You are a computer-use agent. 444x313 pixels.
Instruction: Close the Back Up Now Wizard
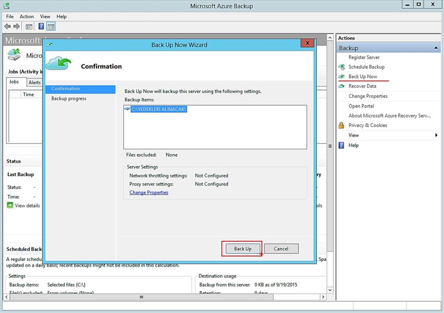pyautogui.click(x=307, y=43)
